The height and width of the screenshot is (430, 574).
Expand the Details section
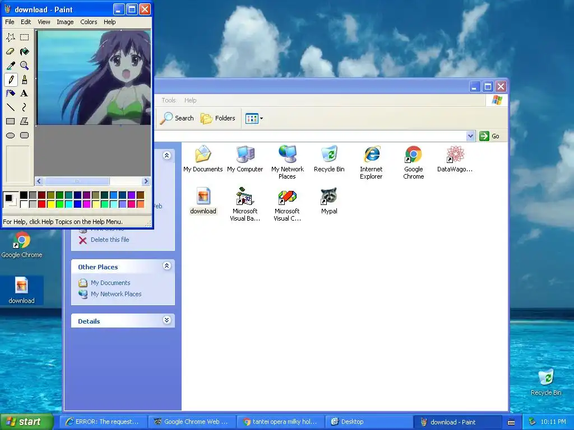click(x=166, y=320)
